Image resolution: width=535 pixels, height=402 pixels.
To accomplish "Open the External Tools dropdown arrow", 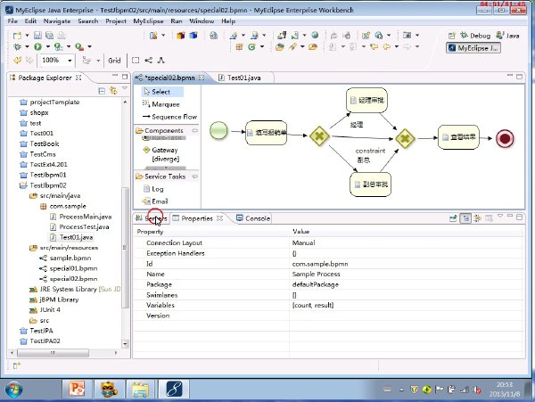I will 89,46.
